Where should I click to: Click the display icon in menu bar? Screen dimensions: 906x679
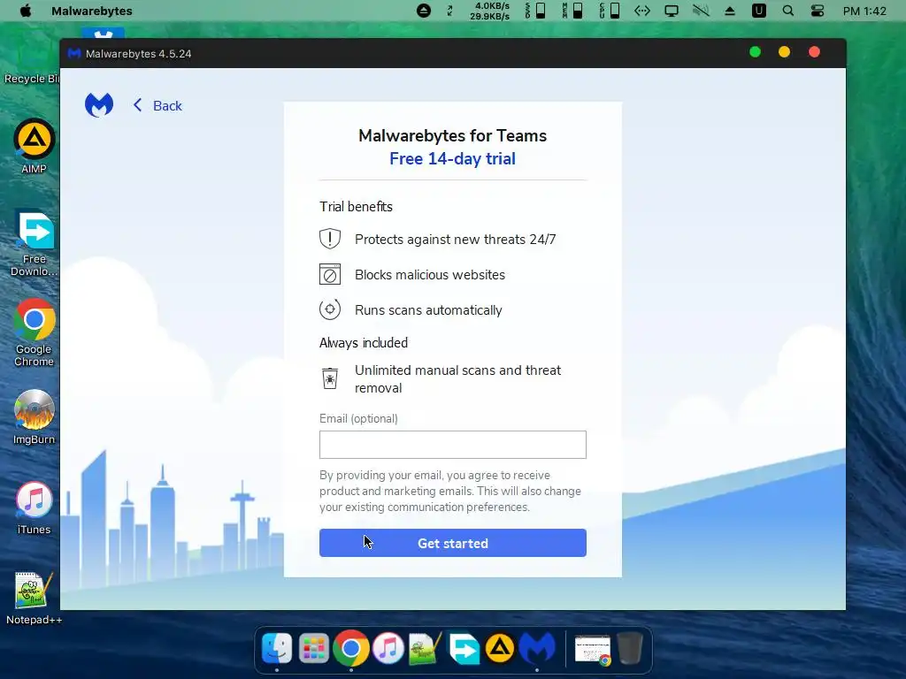pos(672,11)
